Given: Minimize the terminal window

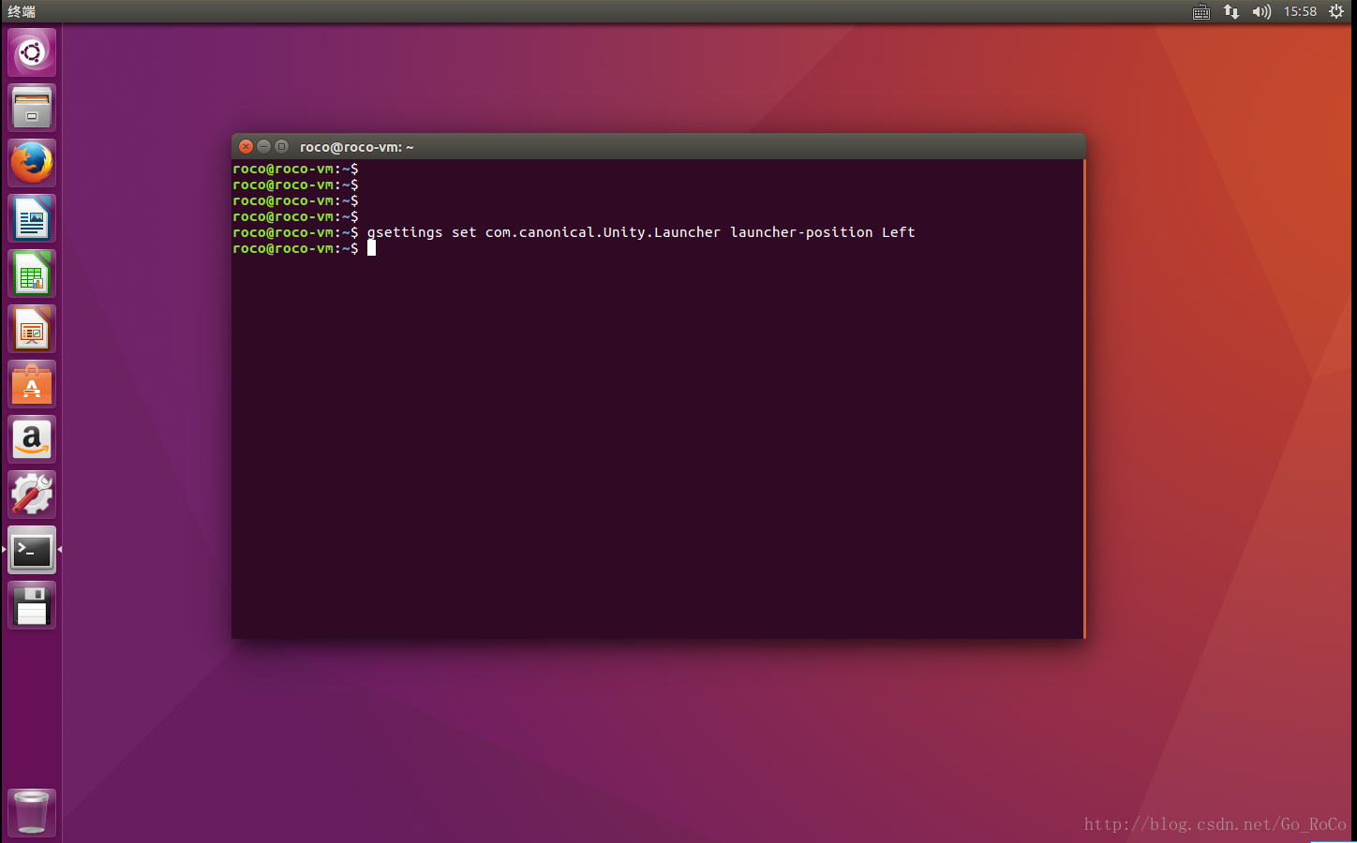Looking at the screenshot, I should (263, 146).
